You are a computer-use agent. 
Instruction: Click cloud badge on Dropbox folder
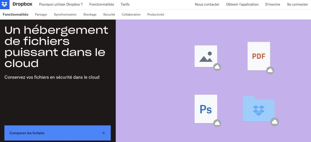coord(275,122)
